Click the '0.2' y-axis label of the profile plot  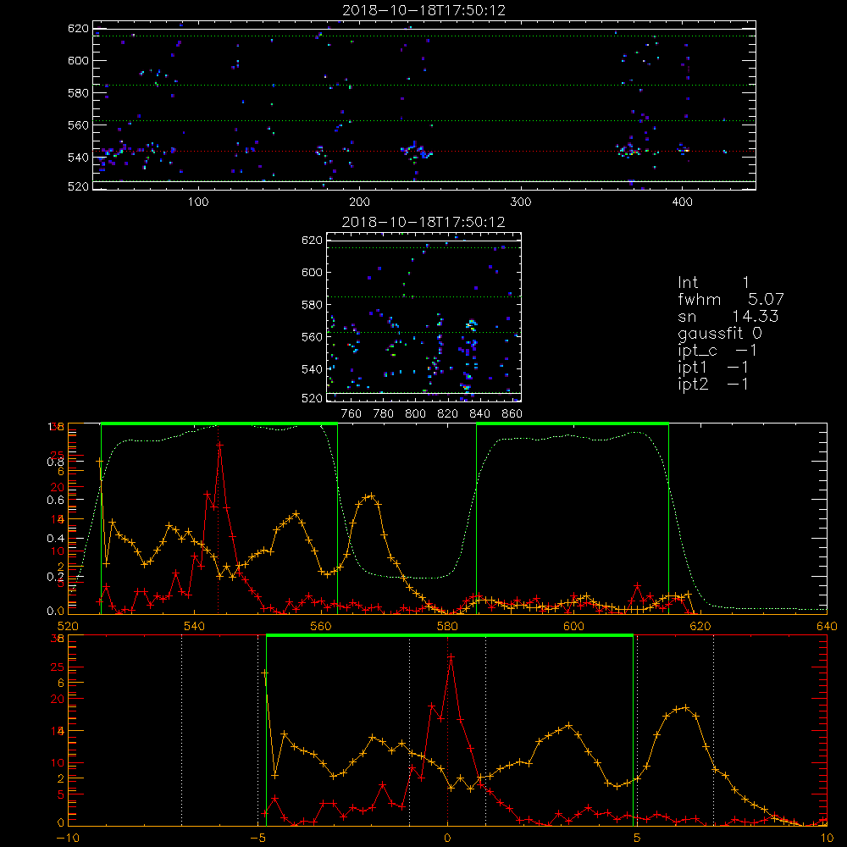click(55, 576)
